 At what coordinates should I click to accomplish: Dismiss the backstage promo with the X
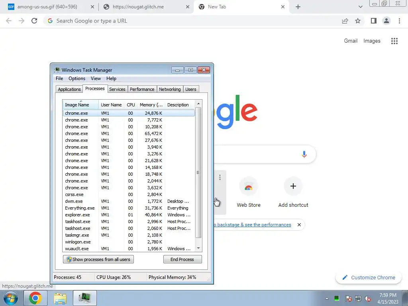click(x=299, y=225)
